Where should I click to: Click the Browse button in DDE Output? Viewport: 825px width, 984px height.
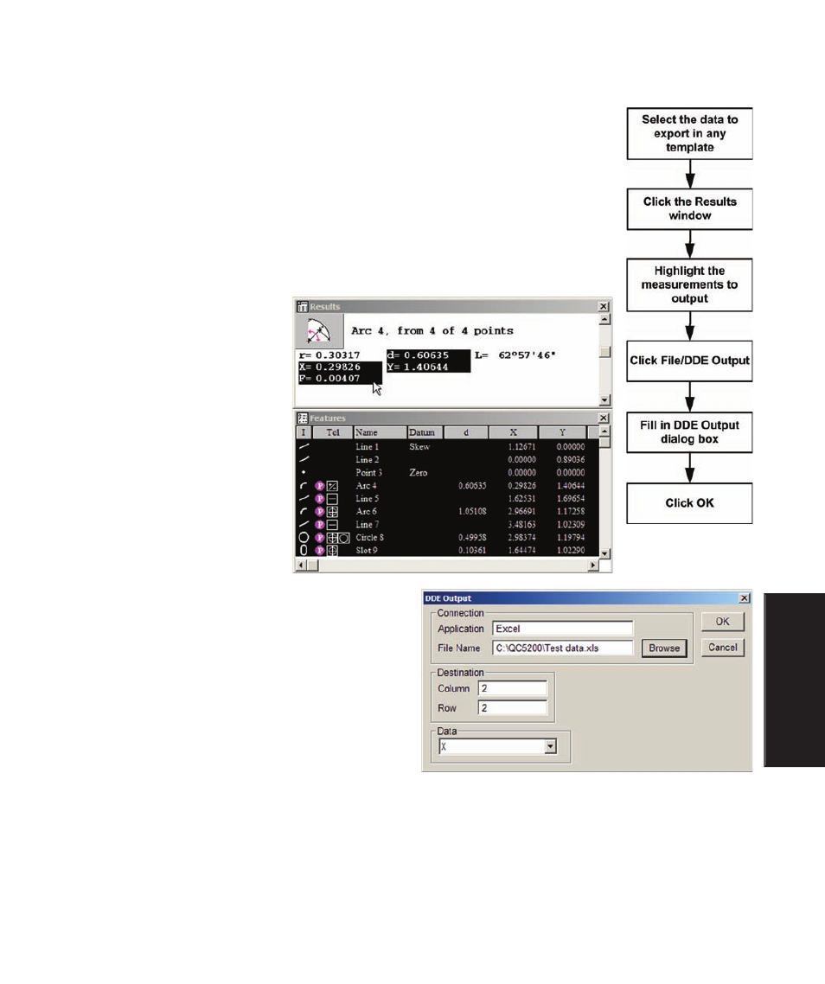(x=664, y=649)
